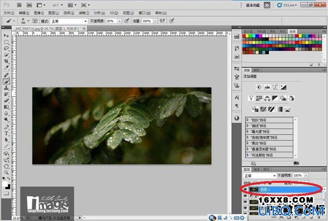Open the CS Live menu button
Viewport: 328px width, 221px height.
point(287,5)
